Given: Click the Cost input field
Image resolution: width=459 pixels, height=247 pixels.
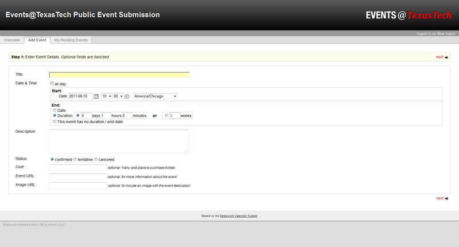Looking at the screenshot, I should click(x=78, y=167).
